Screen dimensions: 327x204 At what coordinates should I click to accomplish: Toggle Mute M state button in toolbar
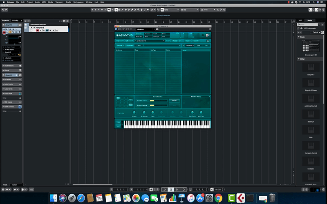92,10
